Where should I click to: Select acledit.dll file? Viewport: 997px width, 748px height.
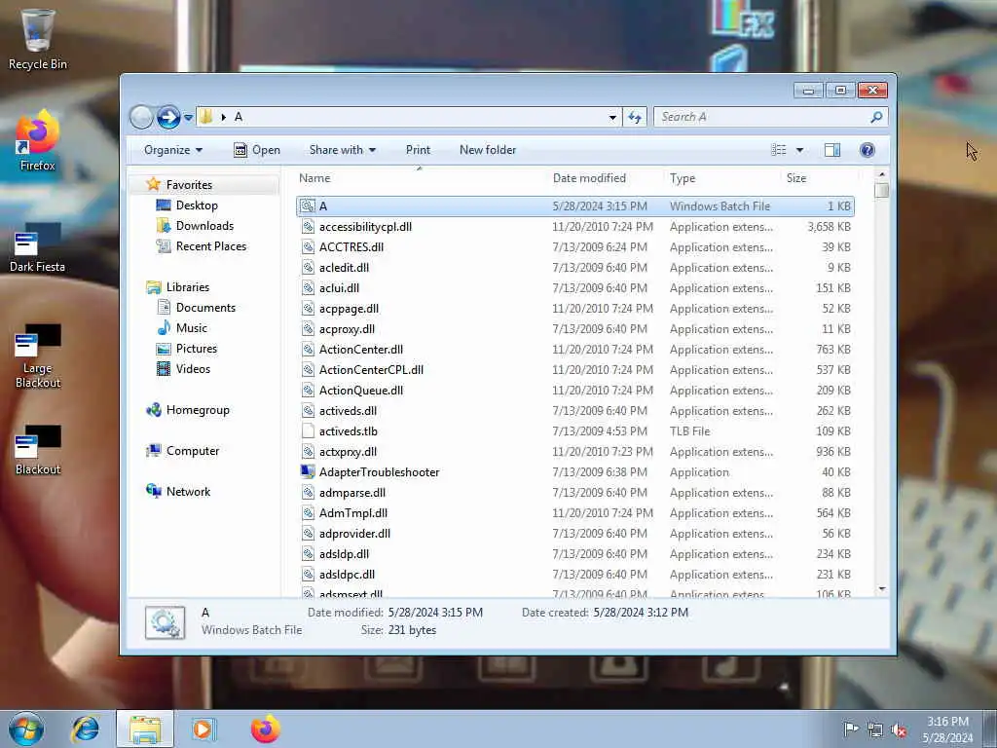tap(574, 268)
